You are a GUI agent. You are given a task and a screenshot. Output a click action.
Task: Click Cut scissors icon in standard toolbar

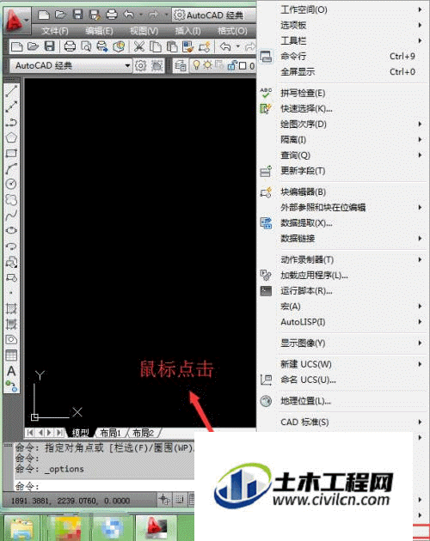click(139, 46)
